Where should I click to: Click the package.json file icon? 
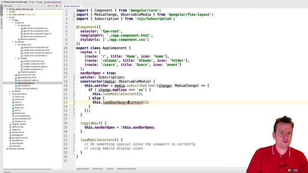tap(10, 135)
